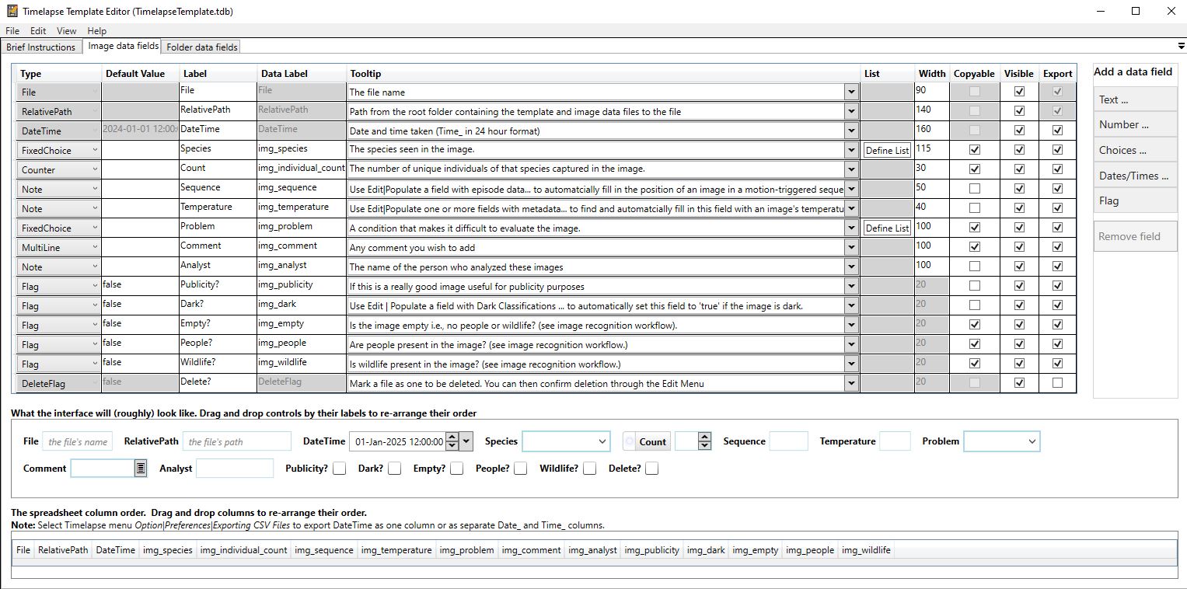
Task: Toggle Copyable checkbox for the Sequence row
Action: pos(974,189)
